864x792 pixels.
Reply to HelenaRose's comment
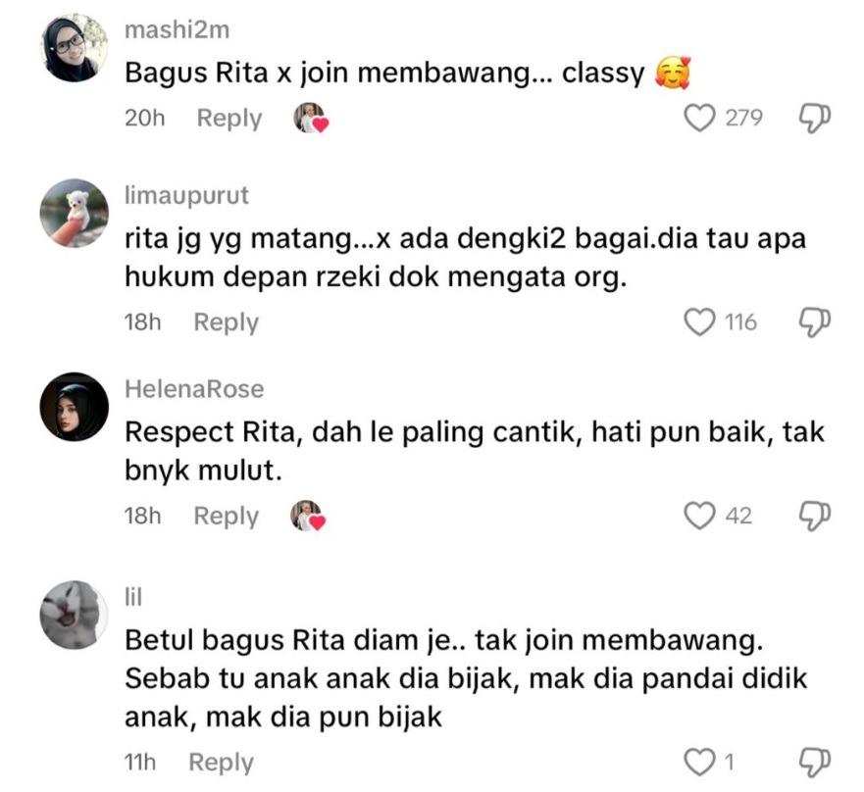(x=226, y=516)
